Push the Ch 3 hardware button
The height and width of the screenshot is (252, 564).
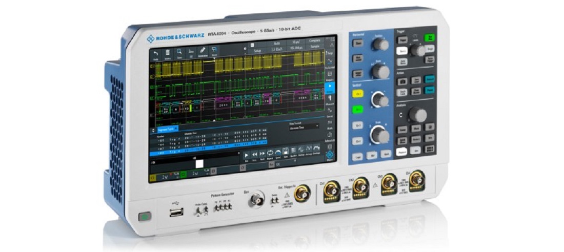tap(358, 125)
